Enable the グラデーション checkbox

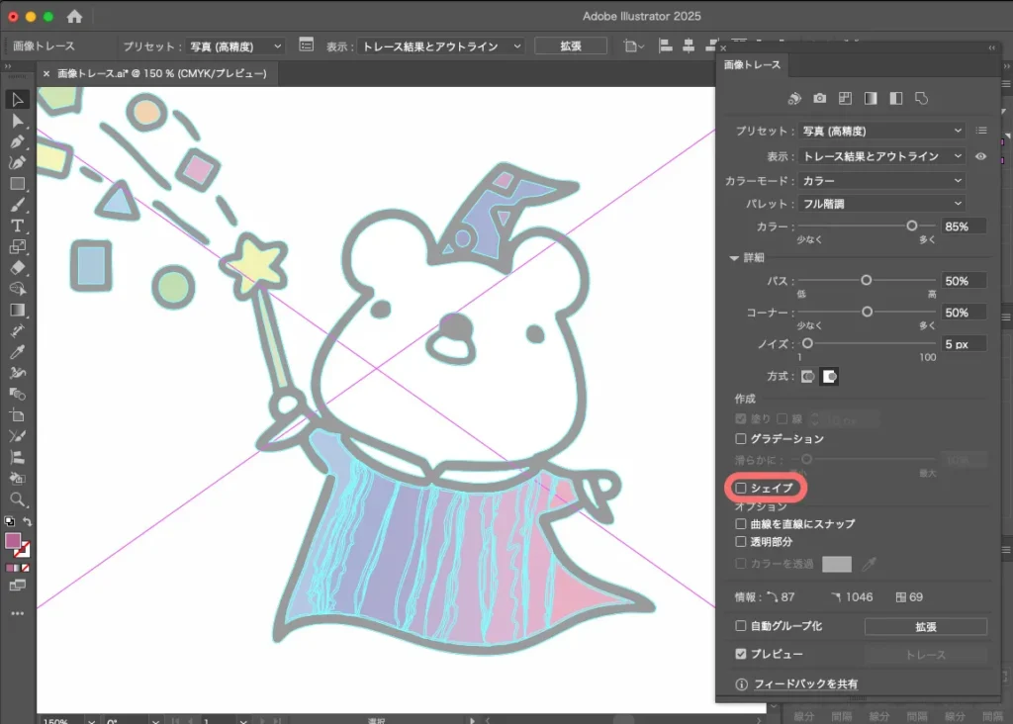click(741, 438)
